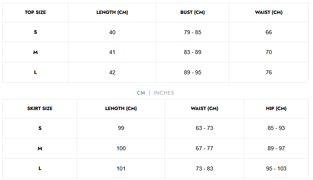Select hip value 95 - 103
Image resolution: width=313 pixels, height=180 pixels.
[276, 168]
